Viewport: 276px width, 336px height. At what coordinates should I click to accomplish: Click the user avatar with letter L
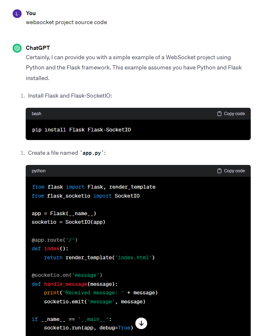click(17, 14)
